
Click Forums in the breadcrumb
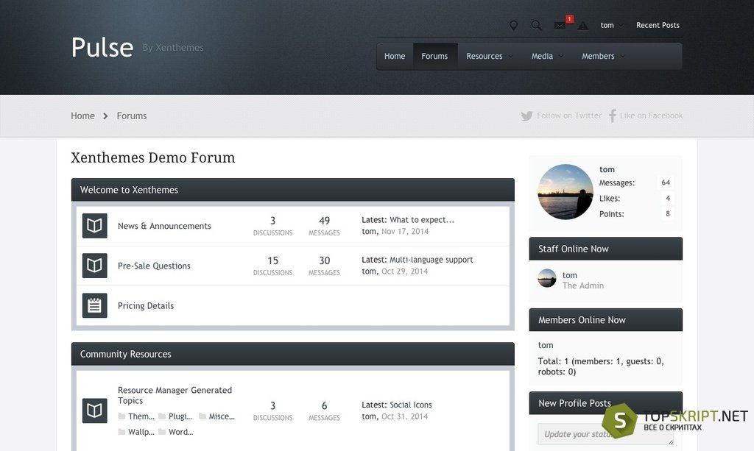[x=132, y=116]
